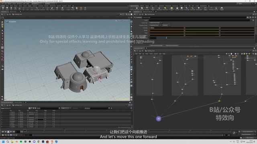Viewport: 257px width, 144px height.
Task: Click Key All Channels button
Action: coord(248,134)
